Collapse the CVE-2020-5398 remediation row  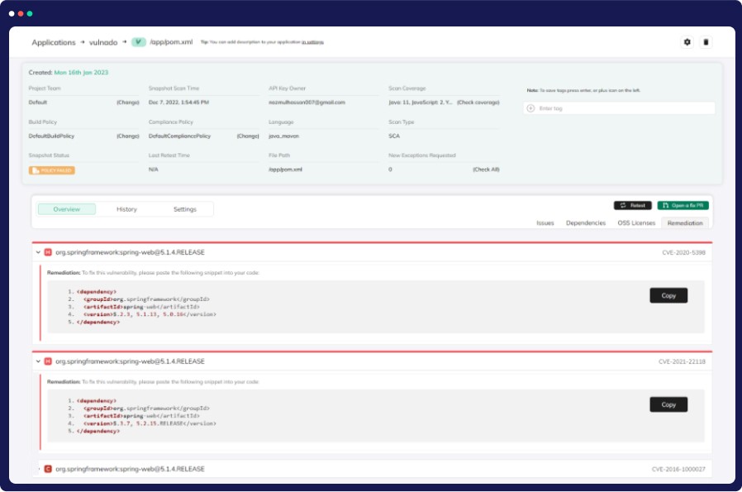tap(38, 252)
